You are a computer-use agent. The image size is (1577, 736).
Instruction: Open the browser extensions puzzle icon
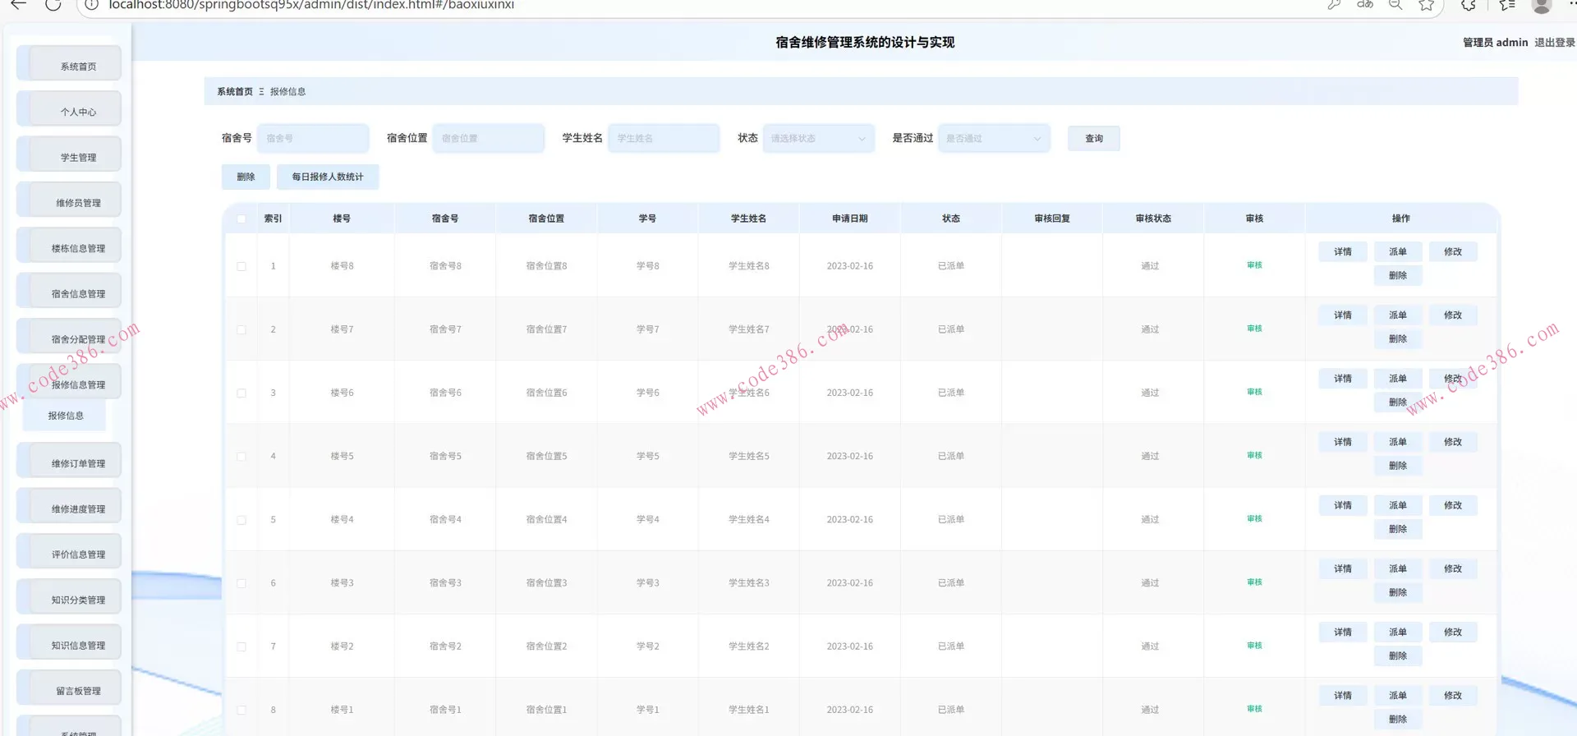pyautogui.click(x=1469, y=5)
